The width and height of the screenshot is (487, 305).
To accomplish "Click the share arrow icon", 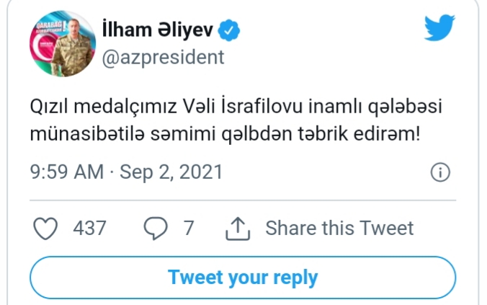I will click(x=237, y=229).
